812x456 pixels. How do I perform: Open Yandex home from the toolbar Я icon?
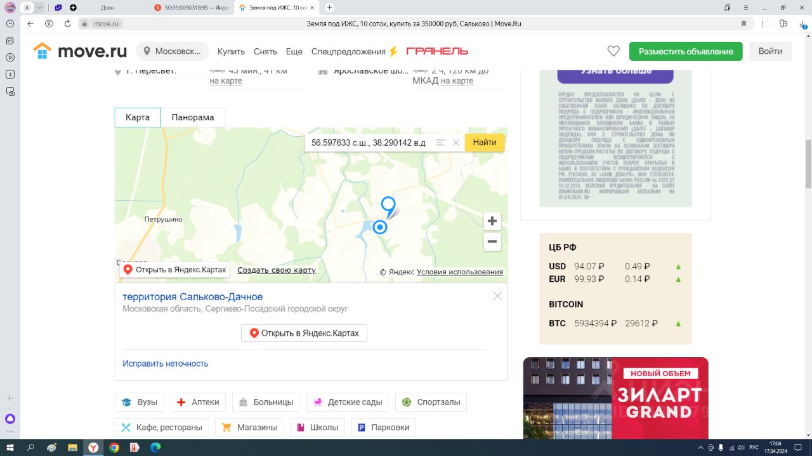tap(49, 23)
